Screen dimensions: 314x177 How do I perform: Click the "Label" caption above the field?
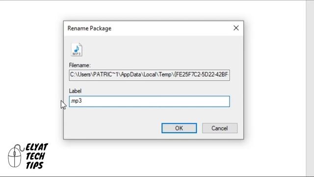[x=75, y=91]
